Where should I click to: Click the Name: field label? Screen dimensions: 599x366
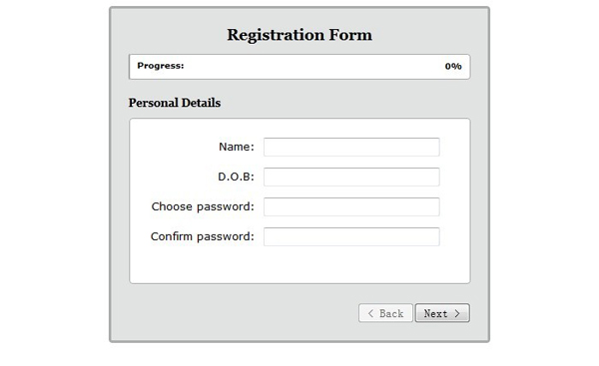(x=237, y=147)
